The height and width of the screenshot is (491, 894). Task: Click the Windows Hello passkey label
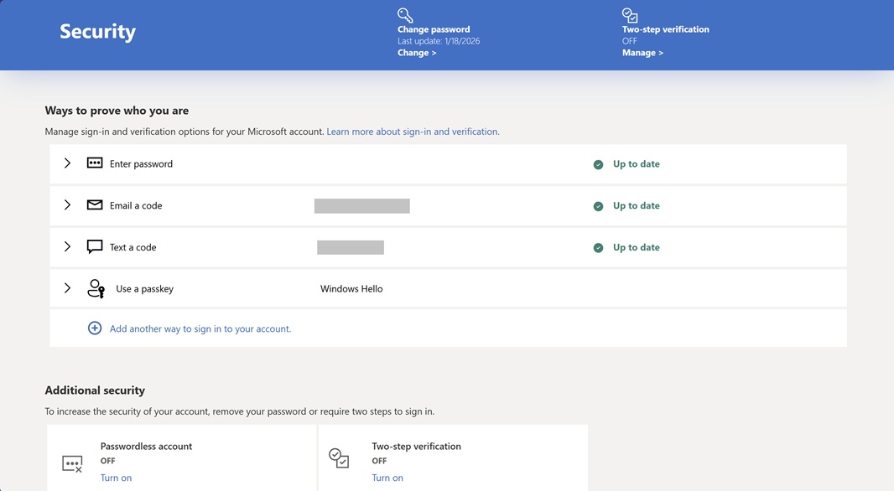pyautogui.click(x=351, y=289)
